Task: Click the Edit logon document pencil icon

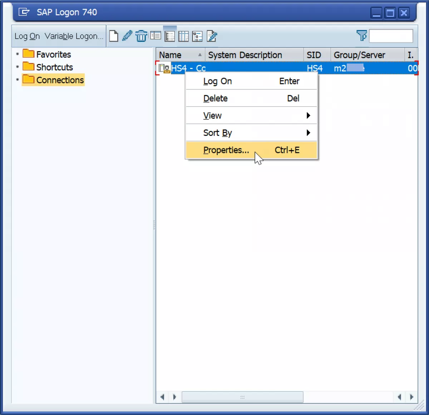Action: [x=212, y=36]
